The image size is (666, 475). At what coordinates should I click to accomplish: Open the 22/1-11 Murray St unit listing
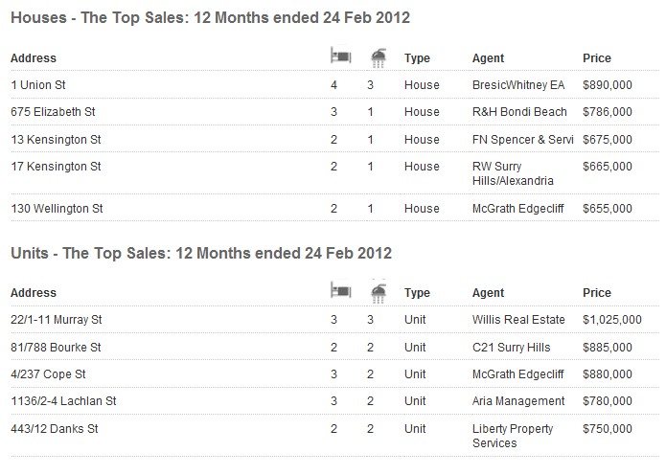pyautogui.click(x=57, y=320)
